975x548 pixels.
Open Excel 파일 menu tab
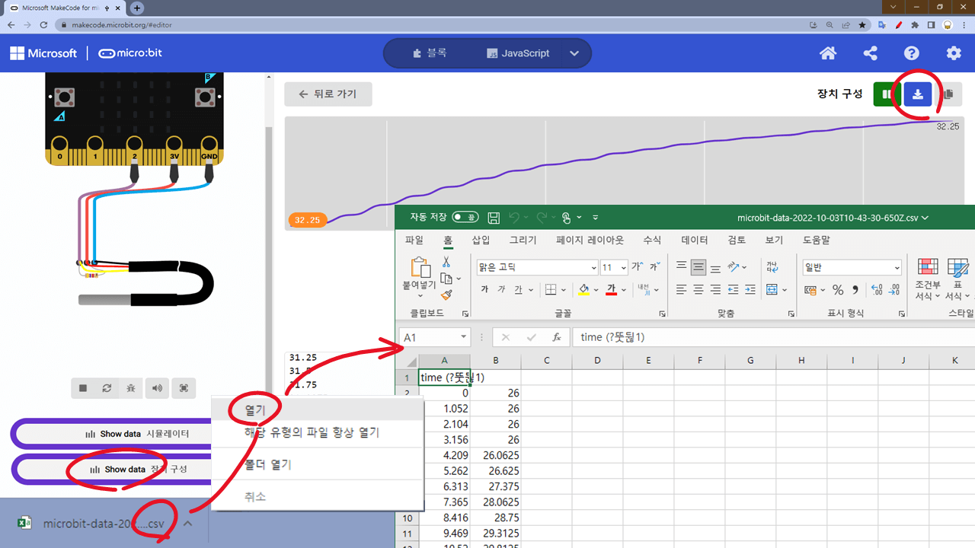point(414,240)
